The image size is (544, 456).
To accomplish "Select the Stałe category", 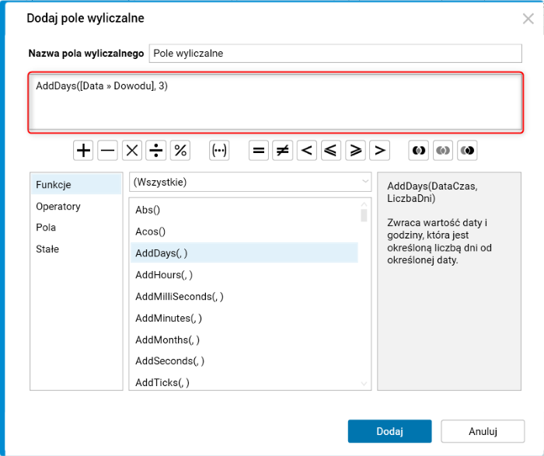I will point(47,249).
